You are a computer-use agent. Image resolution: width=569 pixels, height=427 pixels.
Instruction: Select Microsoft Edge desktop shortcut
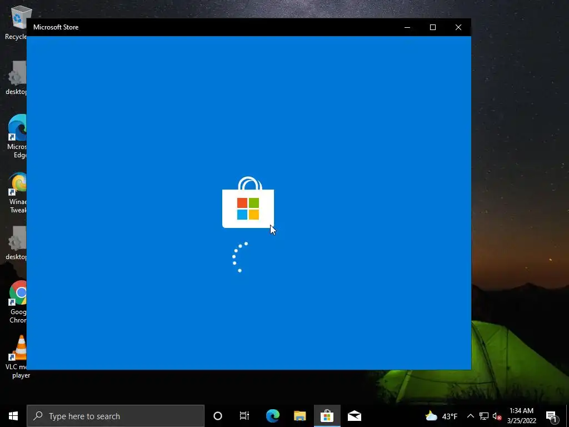tap(17, 137)
